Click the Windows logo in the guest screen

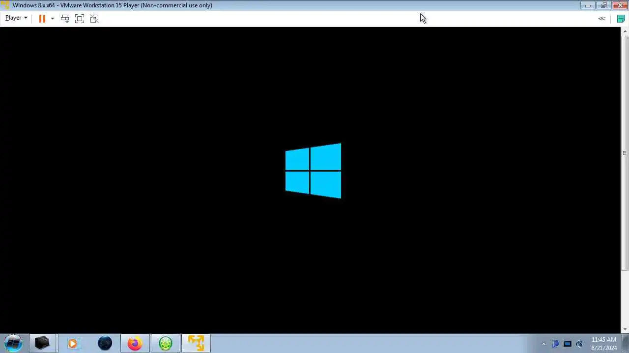313,171
